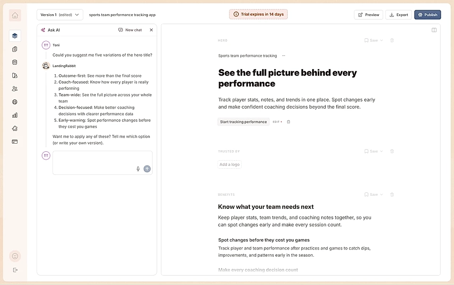Click EDIT next to the hero button

[x=277, y=122]
